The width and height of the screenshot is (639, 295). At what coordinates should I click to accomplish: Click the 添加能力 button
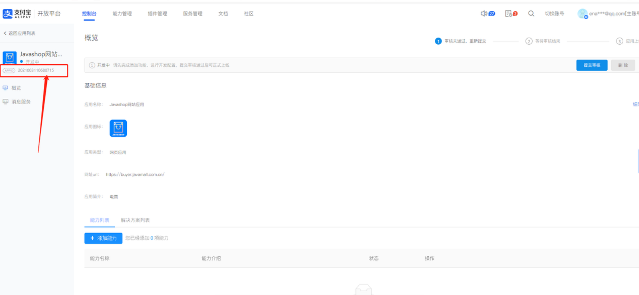[x=103, y=238]
